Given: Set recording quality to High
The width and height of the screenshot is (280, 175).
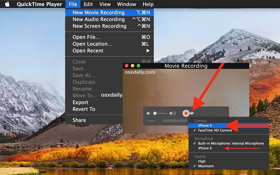Looking at the screenshot, I should pos(229,161).
